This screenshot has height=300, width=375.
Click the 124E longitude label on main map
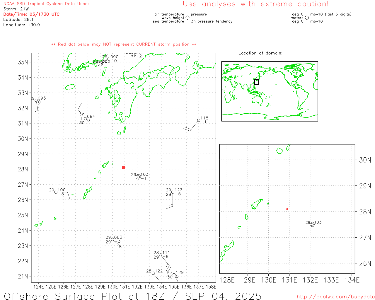(x=38, y=287)
